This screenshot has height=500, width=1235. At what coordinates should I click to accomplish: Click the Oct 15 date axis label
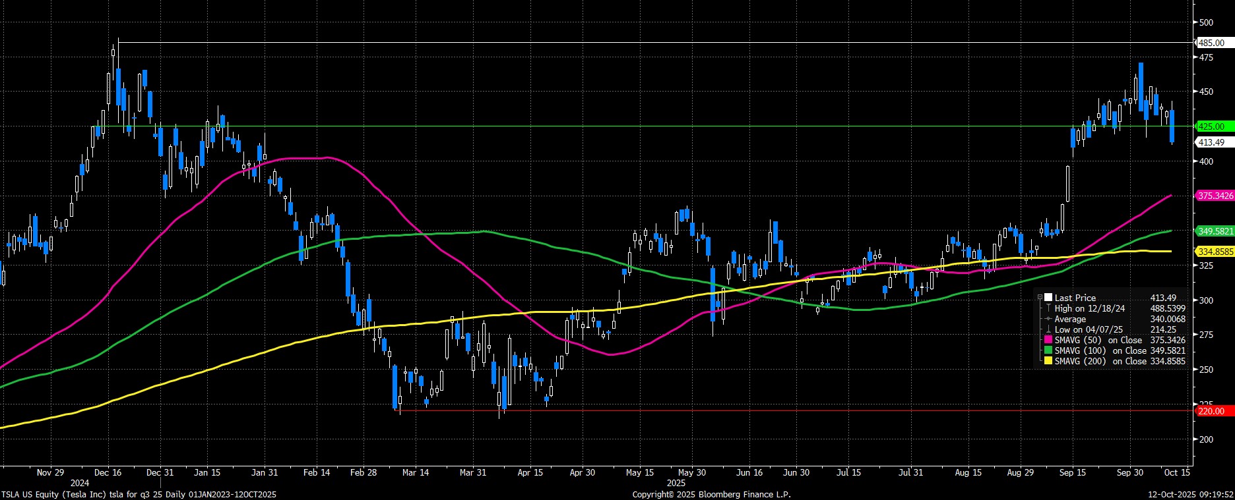1177,472
